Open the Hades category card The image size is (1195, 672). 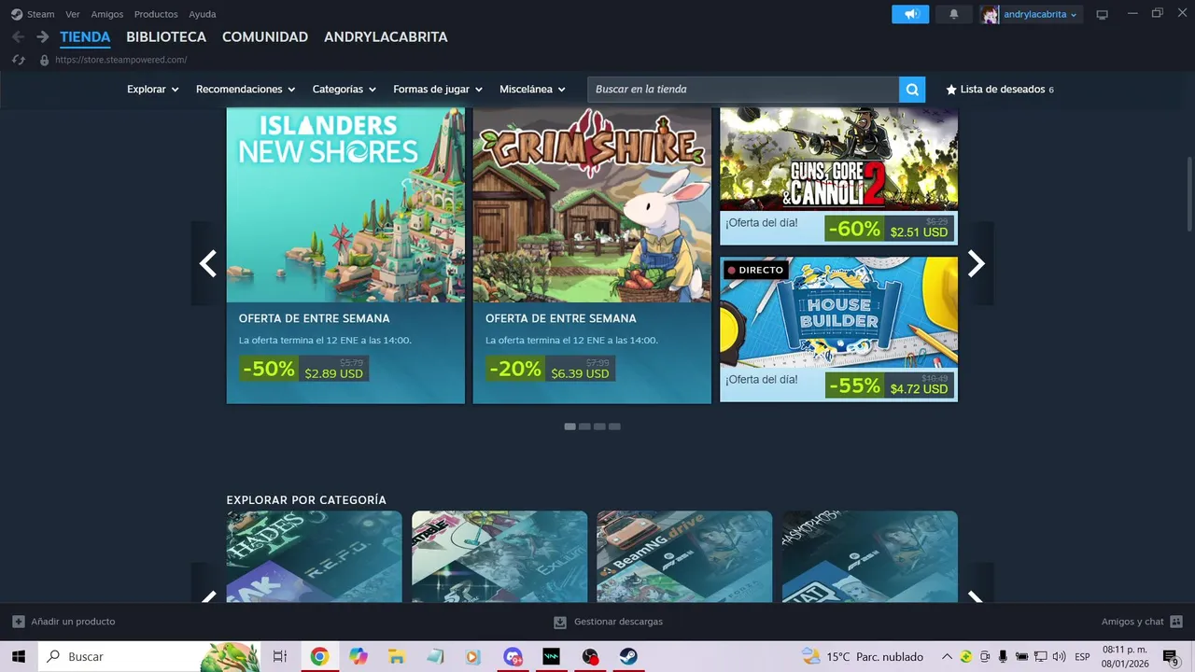click(315, 556)
